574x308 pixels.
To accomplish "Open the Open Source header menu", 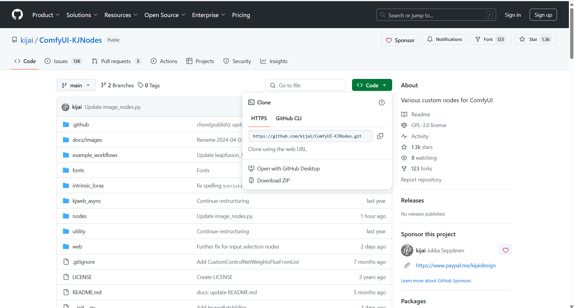I will 165,15.
